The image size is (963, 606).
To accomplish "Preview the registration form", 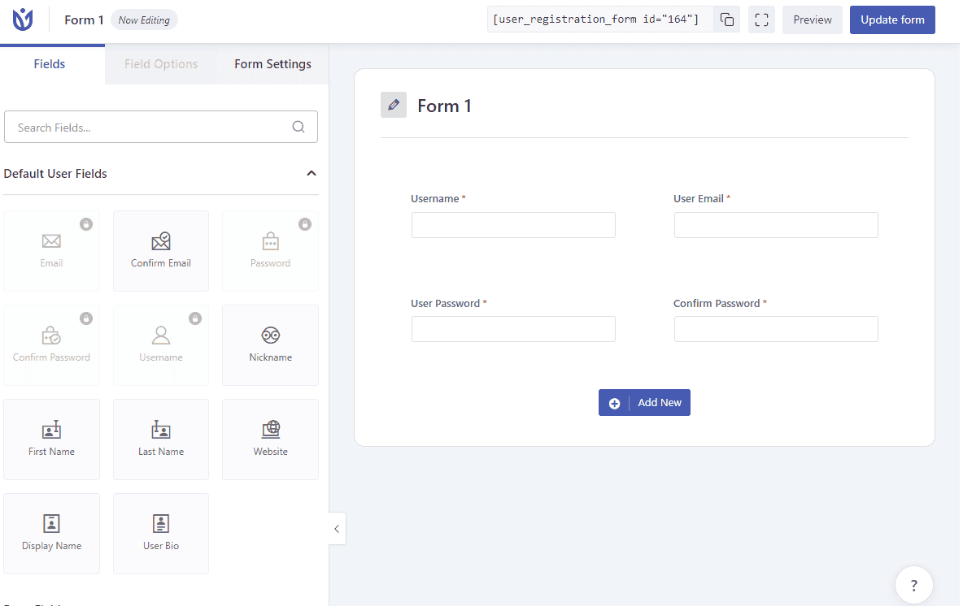I will pos(812,19).
